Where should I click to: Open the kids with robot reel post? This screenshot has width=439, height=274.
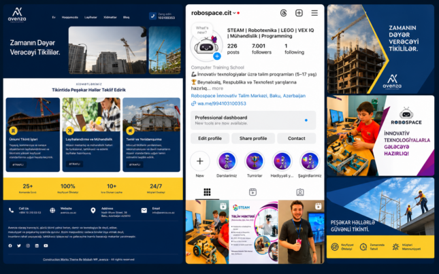[207, 232]
